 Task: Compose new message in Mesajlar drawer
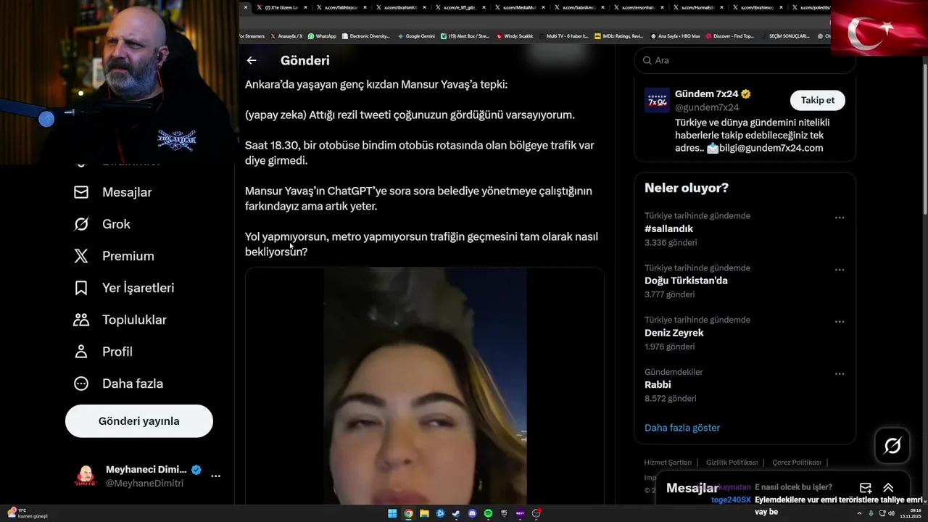point(866,488)
